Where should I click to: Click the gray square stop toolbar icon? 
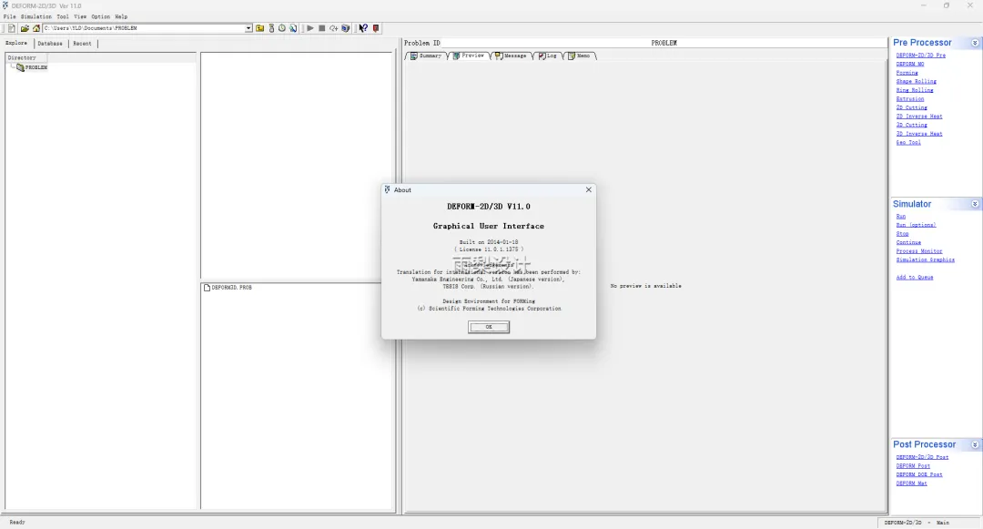coord(321,28)
